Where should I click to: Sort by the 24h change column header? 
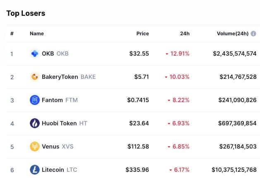coord(185,34)
